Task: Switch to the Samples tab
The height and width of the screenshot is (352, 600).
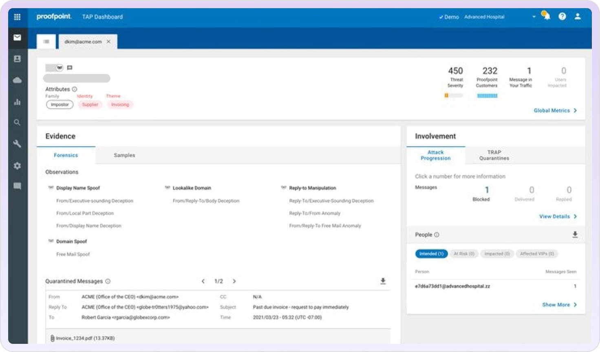Action: tap(124, 155)
